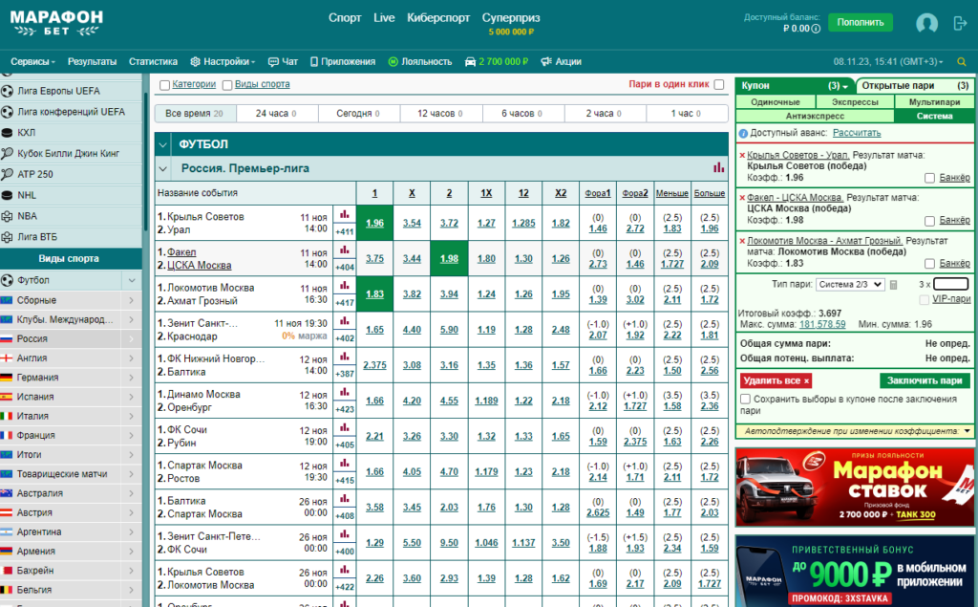Expand the Футбол sidebar category

(x=132, y=280)
